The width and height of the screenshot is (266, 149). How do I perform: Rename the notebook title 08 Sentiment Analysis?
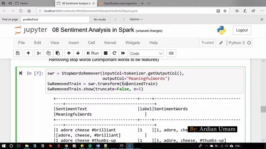pyautogui.click(x=93, y=30)
